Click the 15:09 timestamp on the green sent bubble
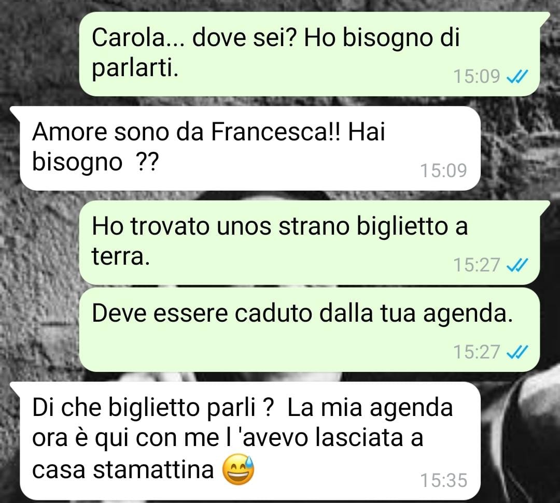 click(x=477, y=76)
